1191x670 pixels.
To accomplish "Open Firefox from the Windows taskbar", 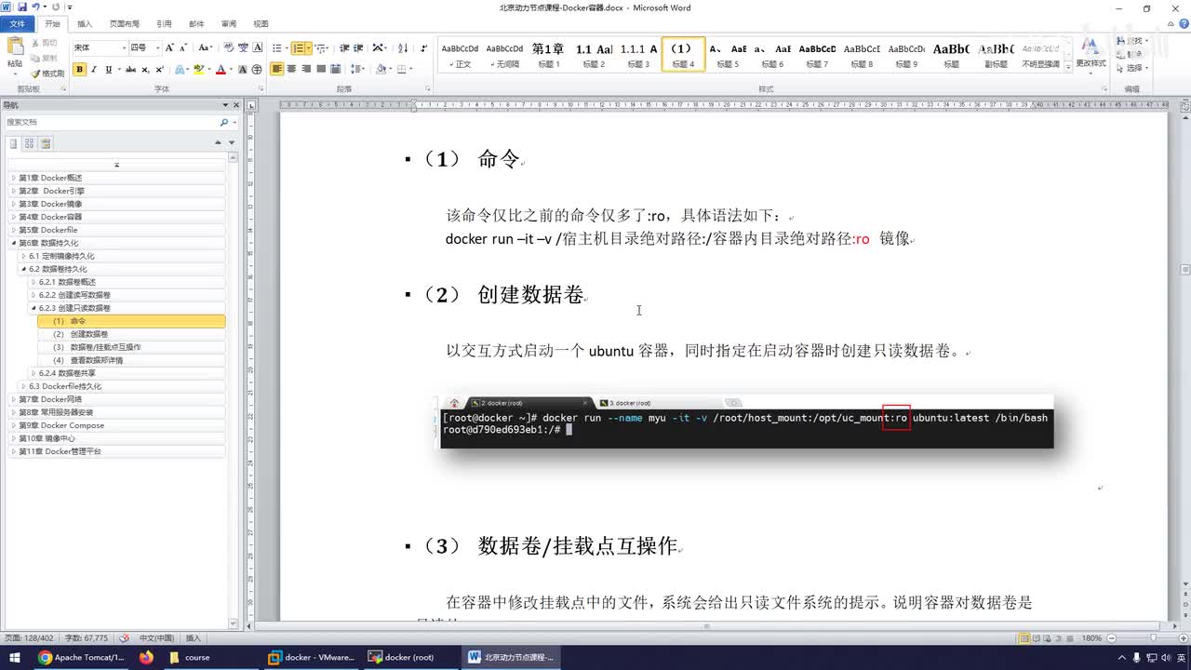I will click(x=146, y=657).
